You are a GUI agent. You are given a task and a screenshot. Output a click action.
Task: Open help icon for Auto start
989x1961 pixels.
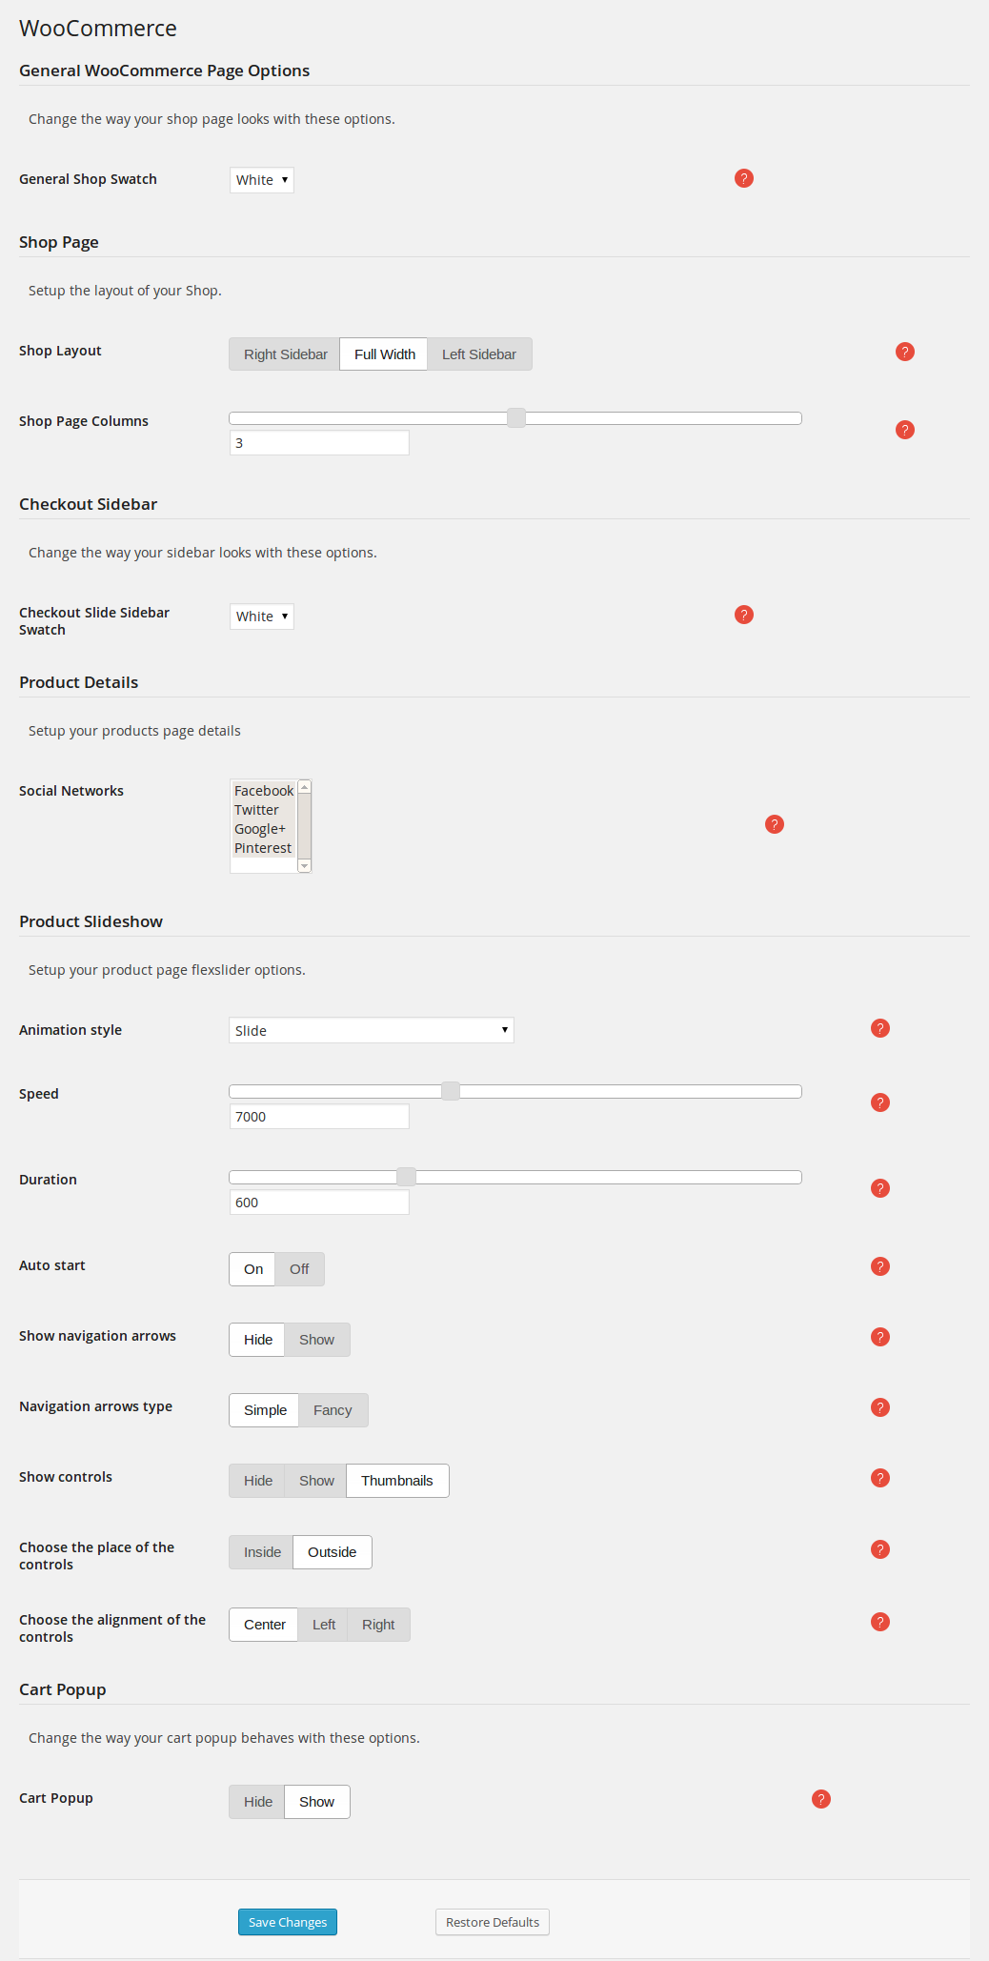[880, 1266]
